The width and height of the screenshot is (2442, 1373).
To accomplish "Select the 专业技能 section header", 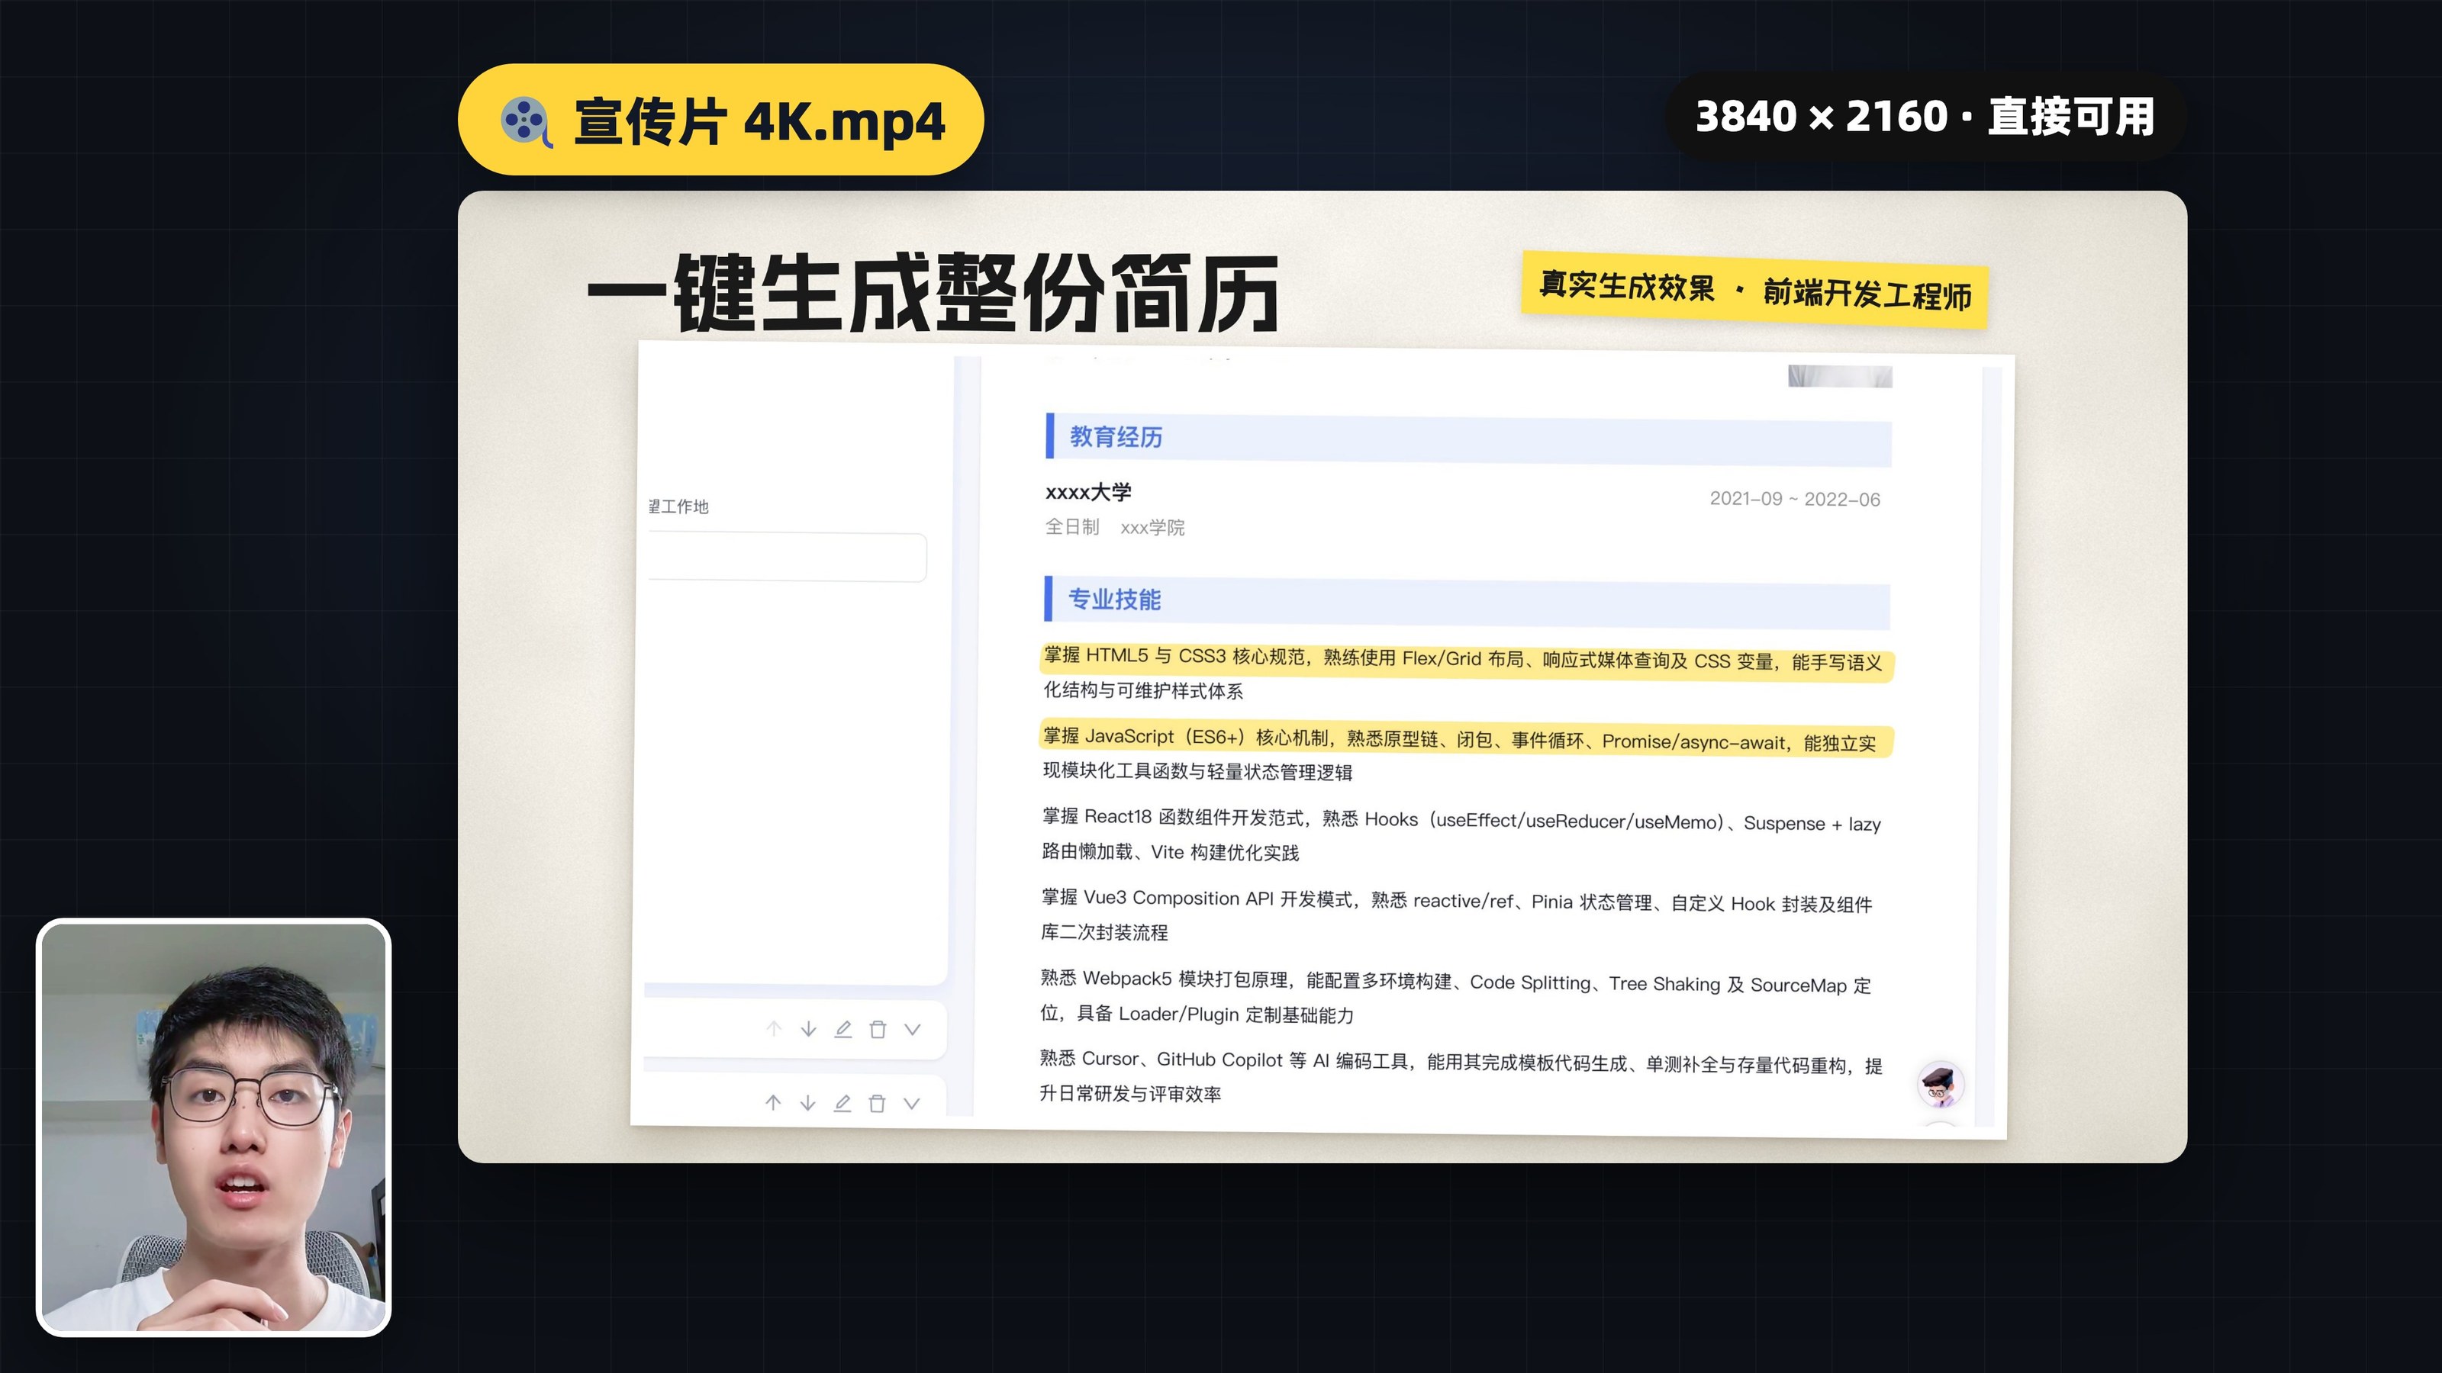I will click(1467, 602).
